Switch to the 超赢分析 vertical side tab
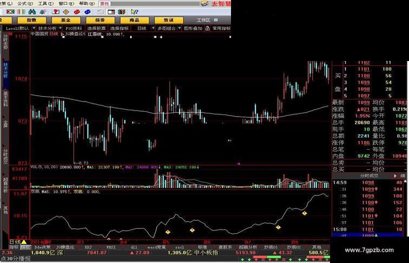This screenshot has width=409, height=263. click(5, 185)
